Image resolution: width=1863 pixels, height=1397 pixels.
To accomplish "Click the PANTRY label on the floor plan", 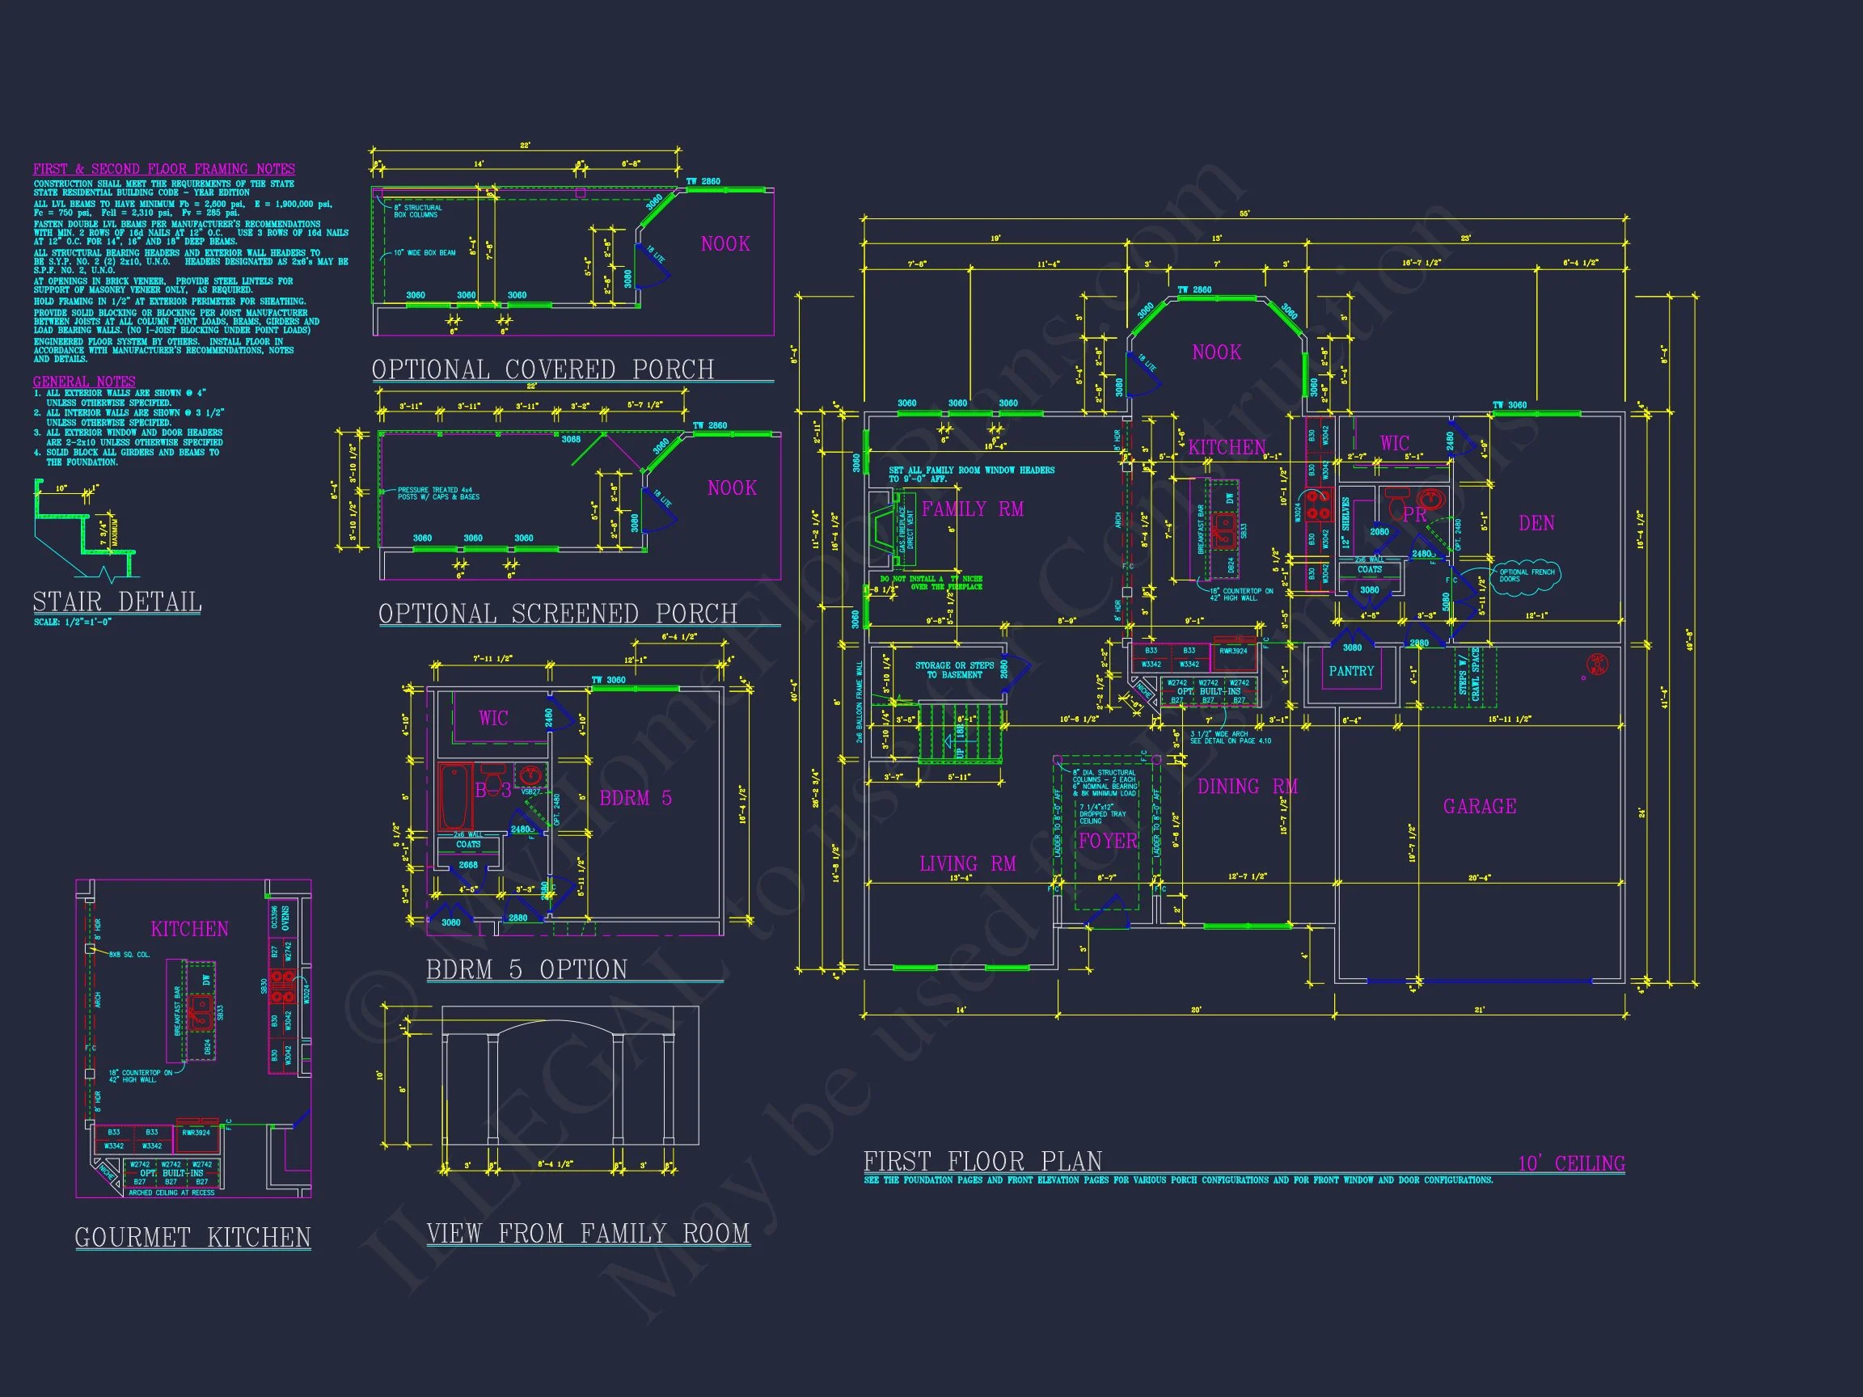I will click(1351, 671).
